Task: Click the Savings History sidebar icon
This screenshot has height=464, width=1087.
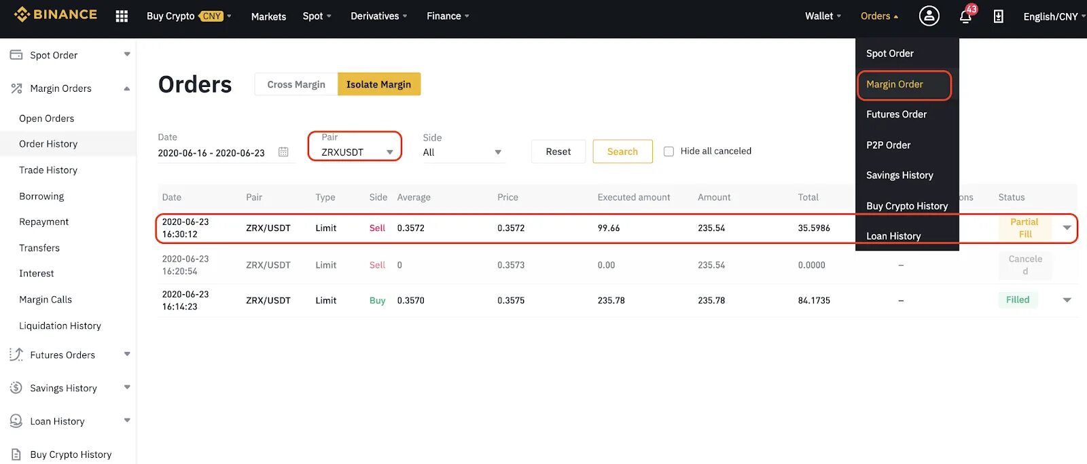Action: pos(16,388)
